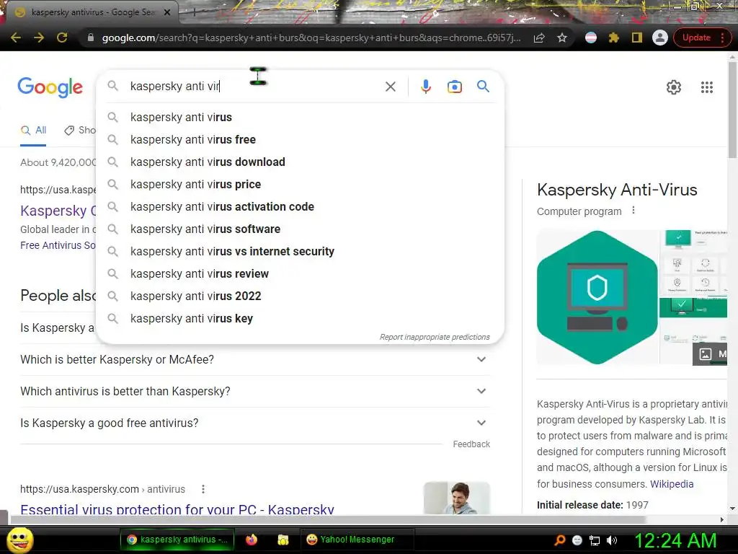This screenshot has width=738, height=554.
Task: Close the kaspersky antivirus Chrome tab
Action: click(x=167, y=12)
